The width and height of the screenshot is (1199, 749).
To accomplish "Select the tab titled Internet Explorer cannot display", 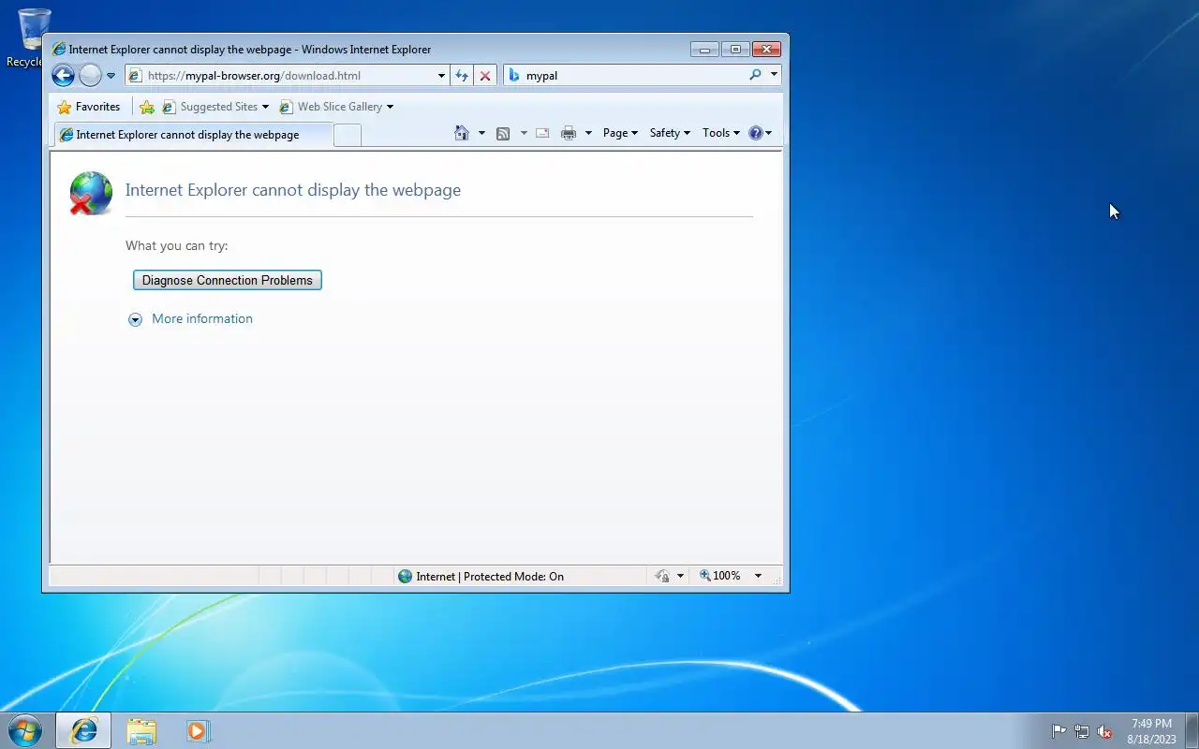I will (x=192, y=135).
